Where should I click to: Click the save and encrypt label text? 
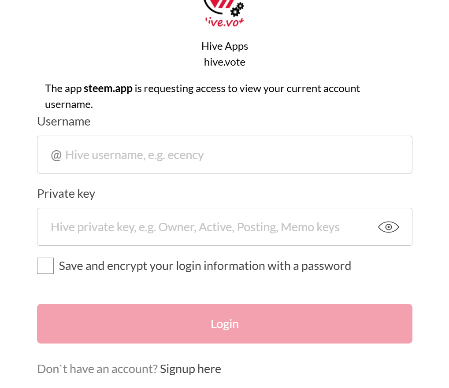pyautogui.click(x=205, y=266)
